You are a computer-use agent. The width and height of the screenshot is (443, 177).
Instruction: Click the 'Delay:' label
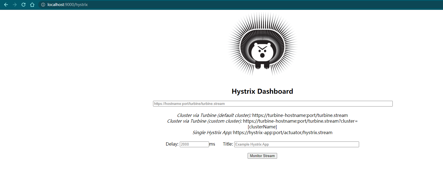point(172,144)
